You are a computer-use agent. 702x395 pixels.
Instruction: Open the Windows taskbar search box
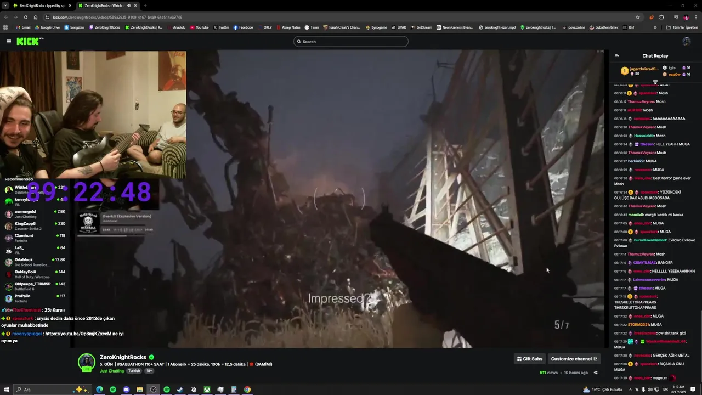(x=52, y=390)
